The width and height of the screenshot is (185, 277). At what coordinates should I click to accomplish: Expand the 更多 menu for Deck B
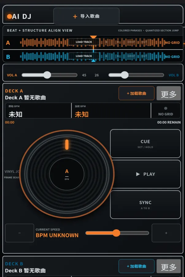(168, 266)
